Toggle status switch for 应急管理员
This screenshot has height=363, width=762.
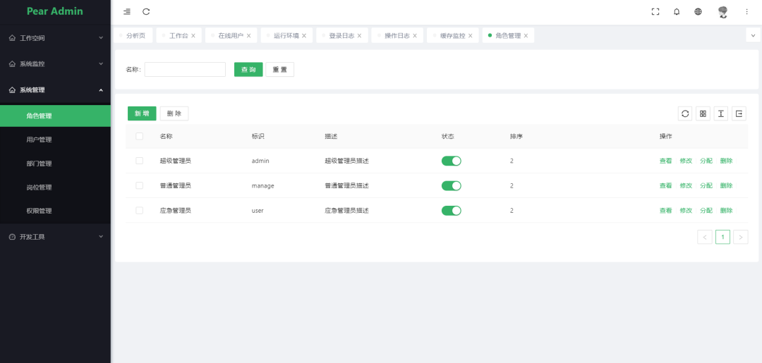click(452, 210)
